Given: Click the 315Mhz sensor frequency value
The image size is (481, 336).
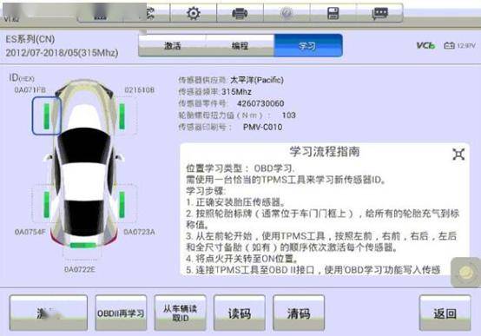Looking at the screenshot, I should click(x=236, y=92).
